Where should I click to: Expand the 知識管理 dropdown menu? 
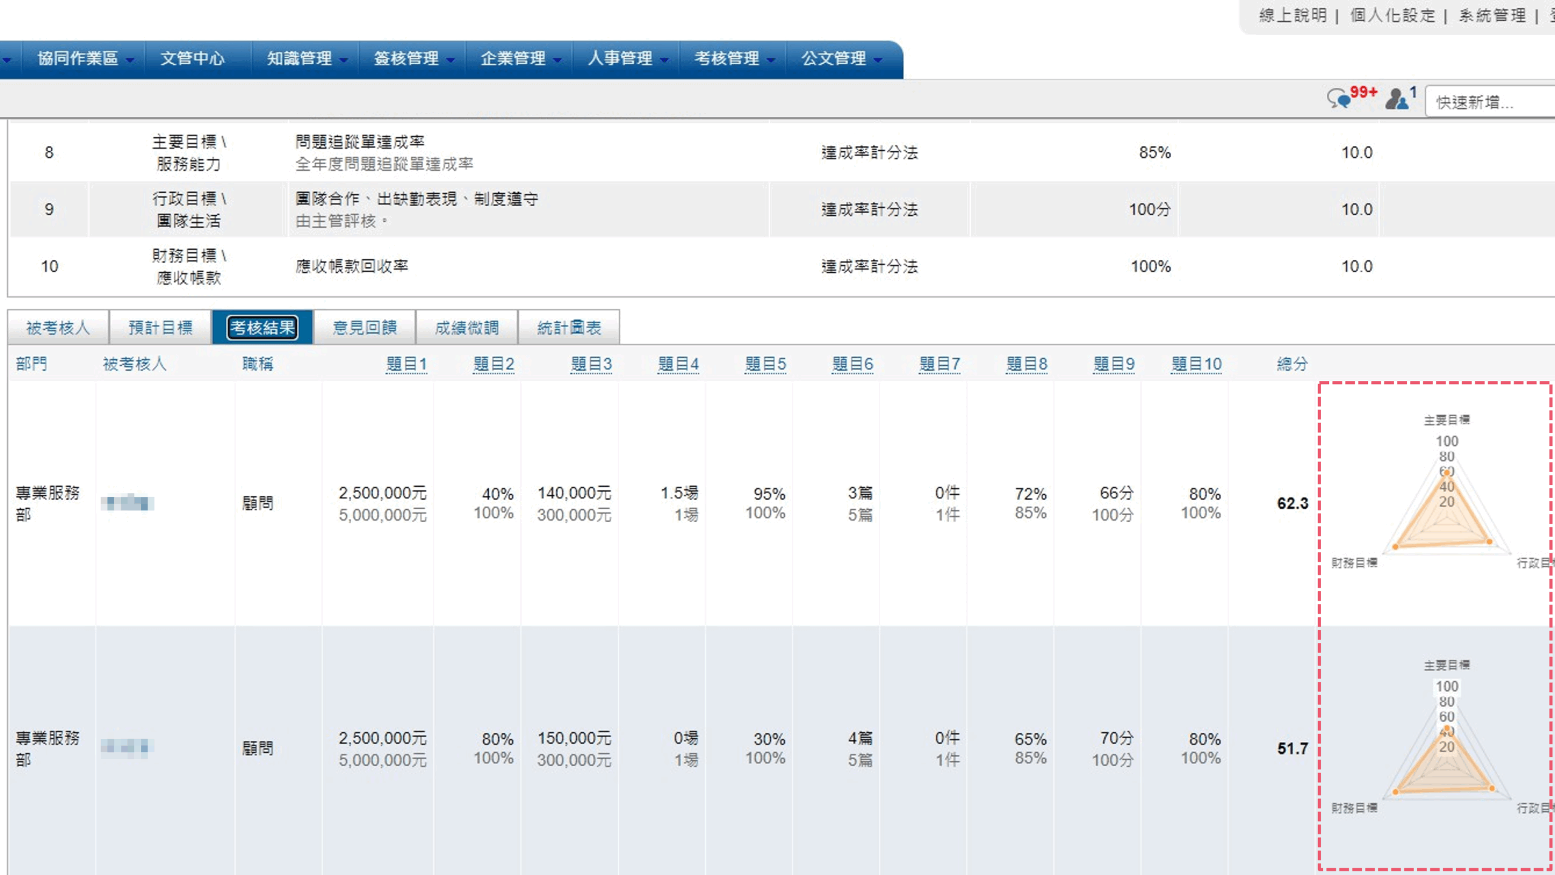tap(307, 59)
